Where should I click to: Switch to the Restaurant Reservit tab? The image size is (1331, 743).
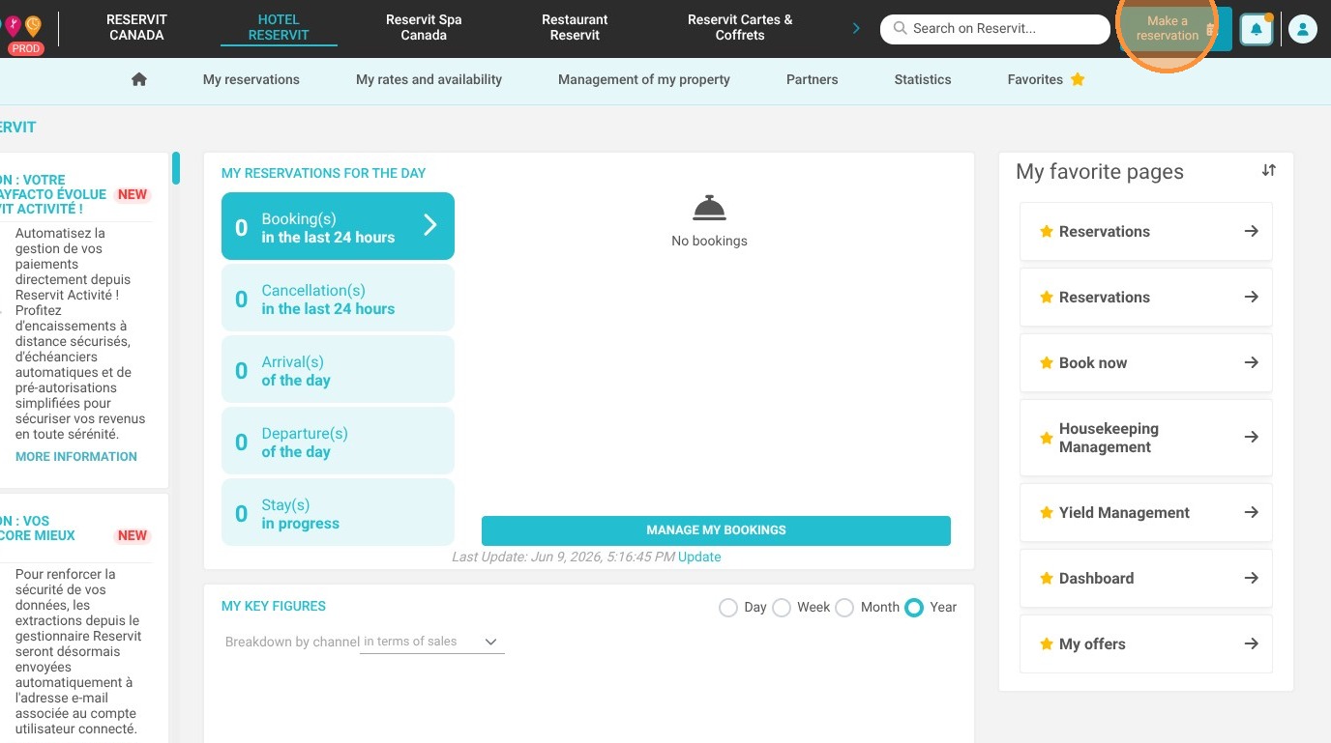click(576, 27)
